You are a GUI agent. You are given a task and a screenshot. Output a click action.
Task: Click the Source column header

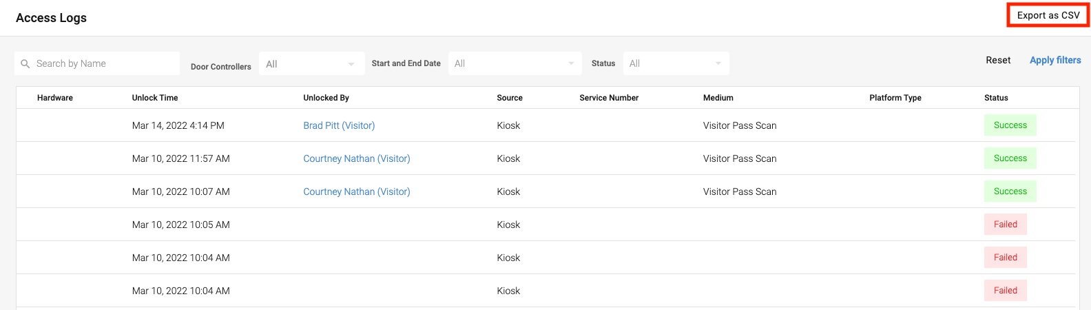[510, 98]
